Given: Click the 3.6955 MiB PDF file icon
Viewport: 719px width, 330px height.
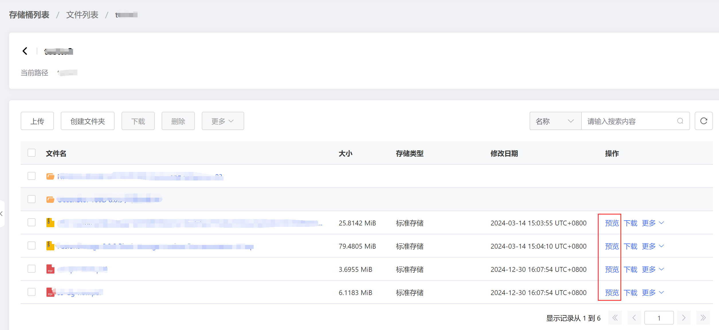Looking at the screenshot, I should click(x=50, y=269).
